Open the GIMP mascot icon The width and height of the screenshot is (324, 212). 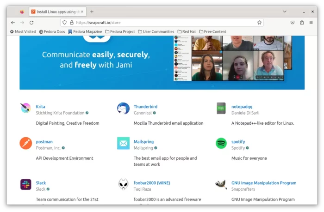221,184
